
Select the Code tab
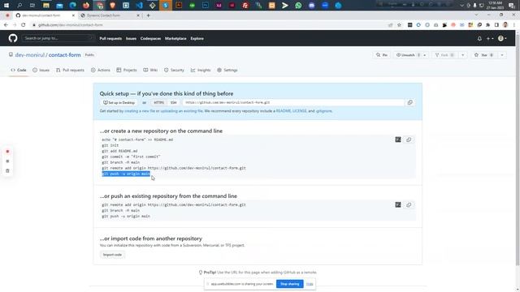19,71
